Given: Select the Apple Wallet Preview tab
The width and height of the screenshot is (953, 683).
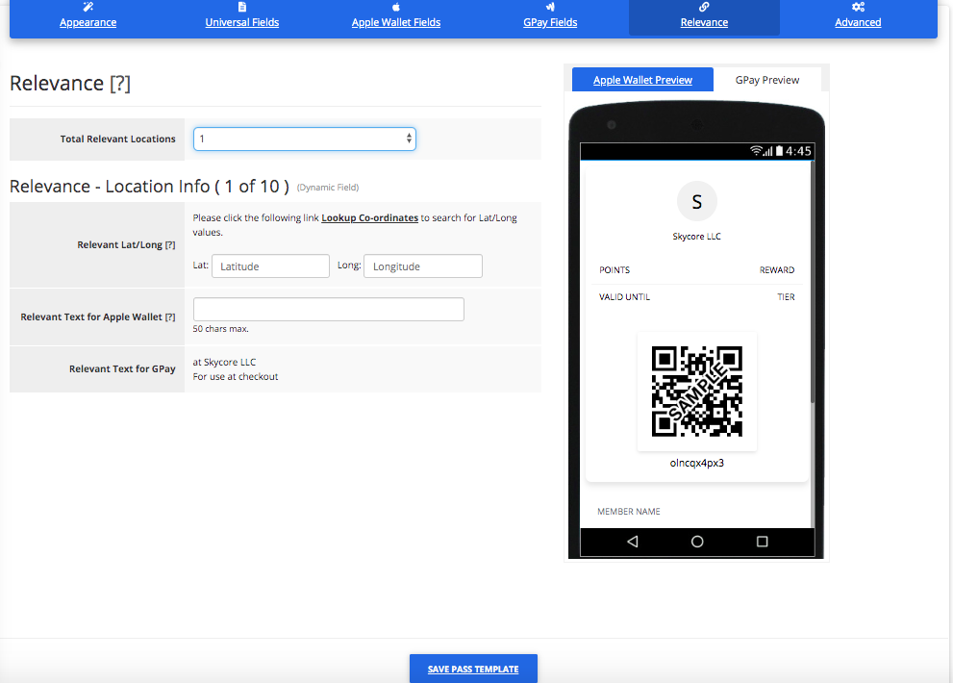Looking at the screenshot, I should coord(642,80).
